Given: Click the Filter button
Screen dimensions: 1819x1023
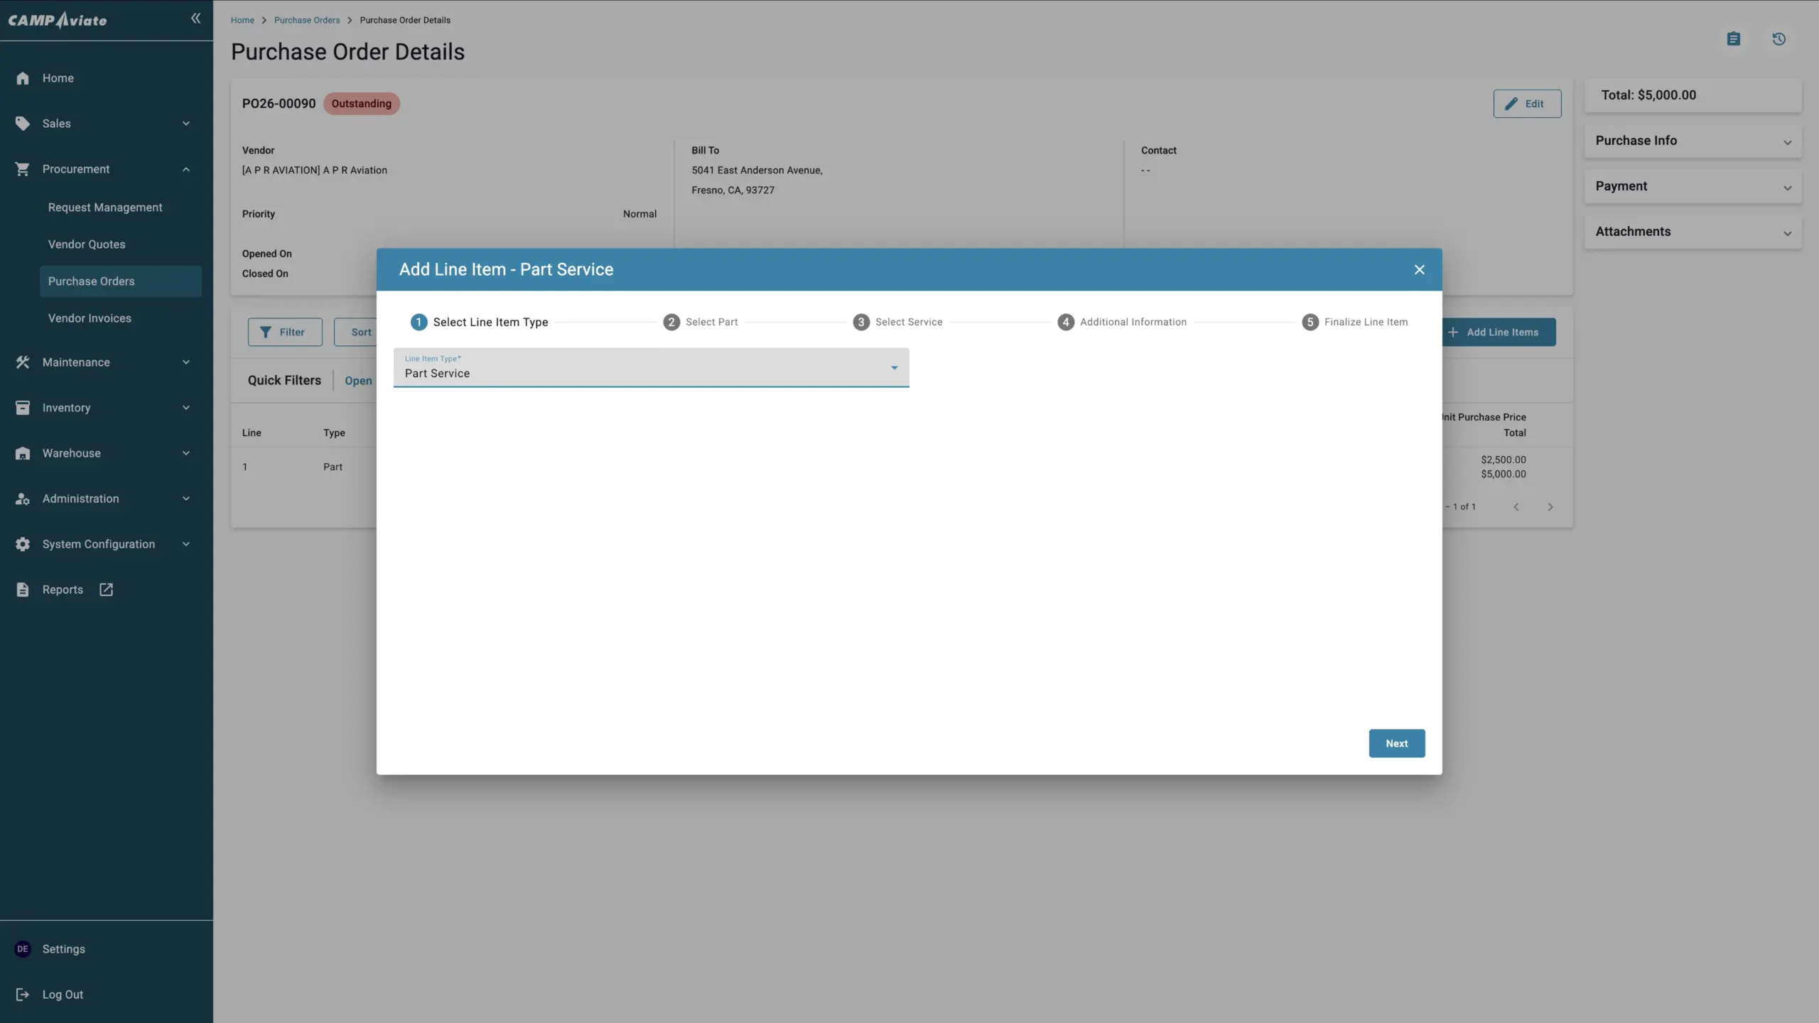Looking at the screenshot, I should tap(285, 332).
